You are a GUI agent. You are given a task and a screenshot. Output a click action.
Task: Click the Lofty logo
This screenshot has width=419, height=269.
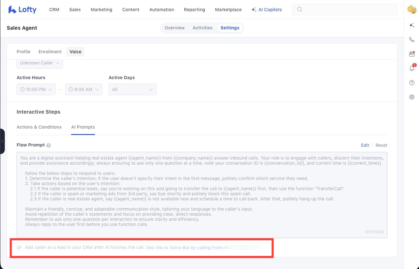tap(22, 10)
